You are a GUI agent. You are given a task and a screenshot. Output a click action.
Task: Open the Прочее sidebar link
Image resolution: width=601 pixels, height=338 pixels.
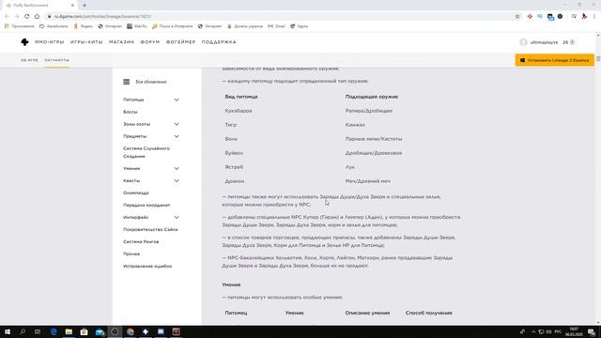click(x=131, y=254)
